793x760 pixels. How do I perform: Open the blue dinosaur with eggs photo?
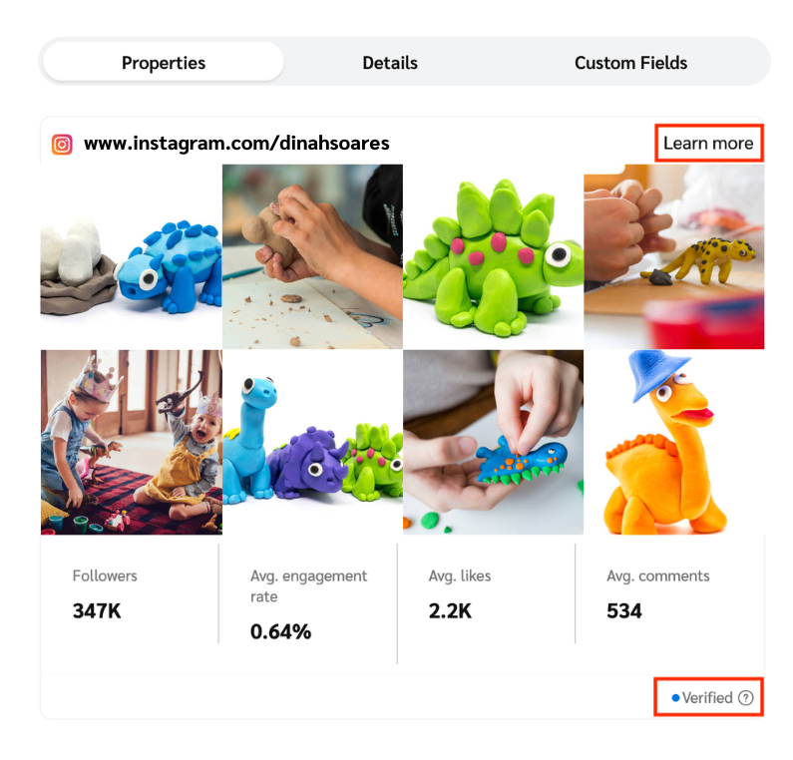pos(131,256)
